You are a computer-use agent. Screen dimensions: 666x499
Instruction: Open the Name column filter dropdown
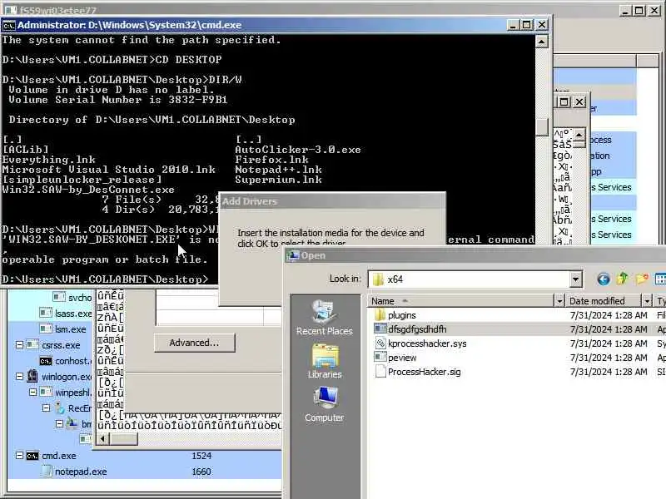[x=559, y=301]
